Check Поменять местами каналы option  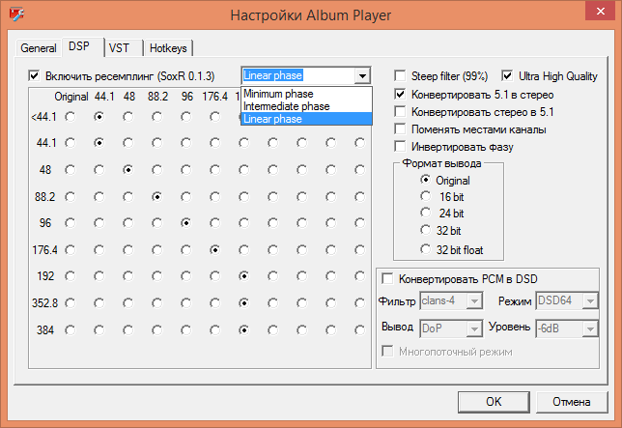400,129
